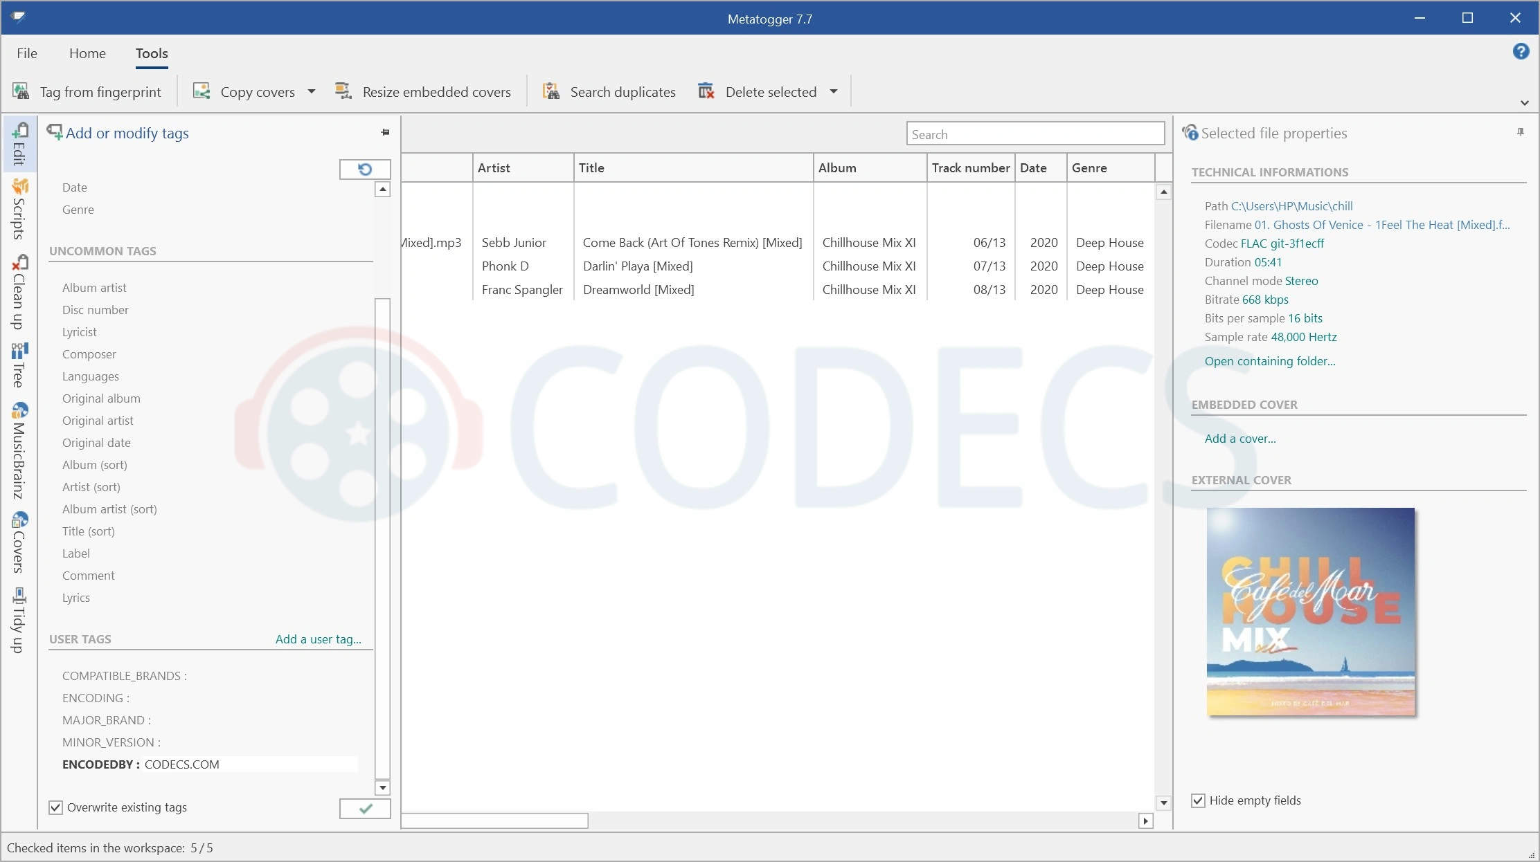Switch to the Tools tab

pyautogui.click(x=152, y=53)
